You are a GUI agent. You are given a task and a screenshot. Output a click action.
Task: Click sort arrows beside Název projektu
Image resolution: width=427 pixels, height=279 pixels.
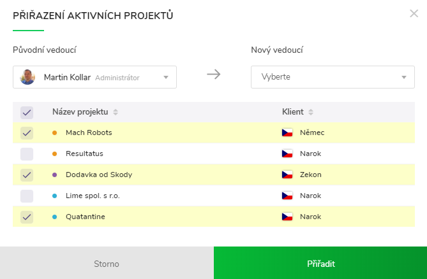click(116, 112)
